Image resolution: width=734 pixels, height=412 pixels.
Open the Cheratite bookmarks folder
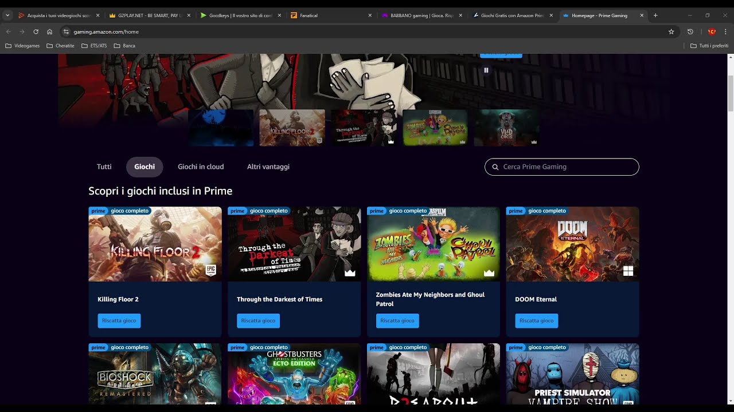[60, 46]
